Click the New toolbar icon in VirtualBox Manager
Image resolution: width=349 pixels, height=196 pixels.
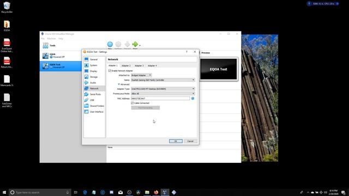click(x=110, y=45)
